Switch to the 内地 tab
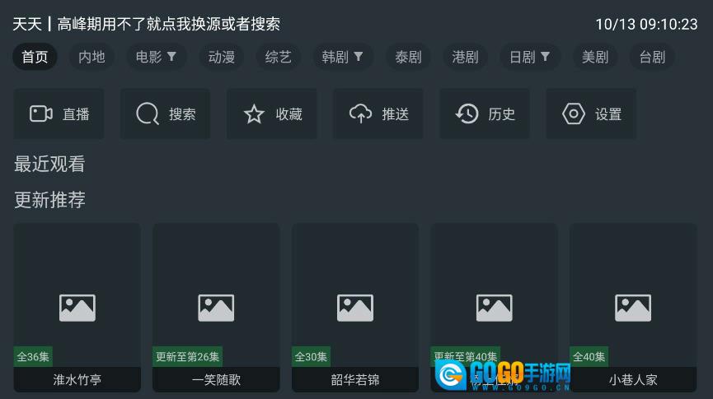Viewport: 713px width, 399px height. (x=91, y=57)
